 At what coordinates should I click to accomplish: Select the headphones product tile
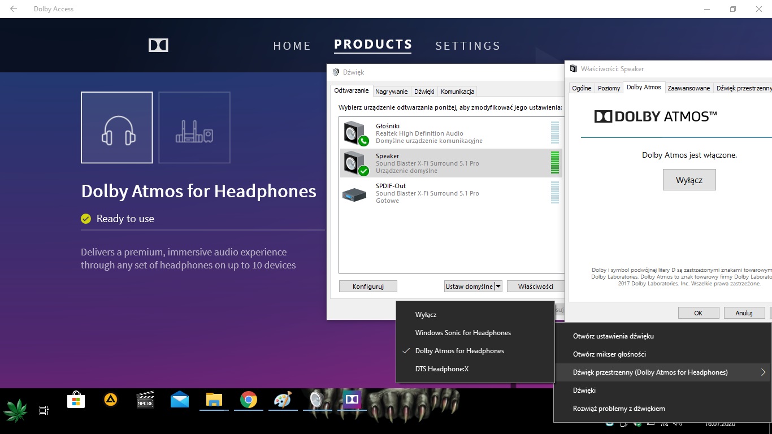(x=117, y=128)
